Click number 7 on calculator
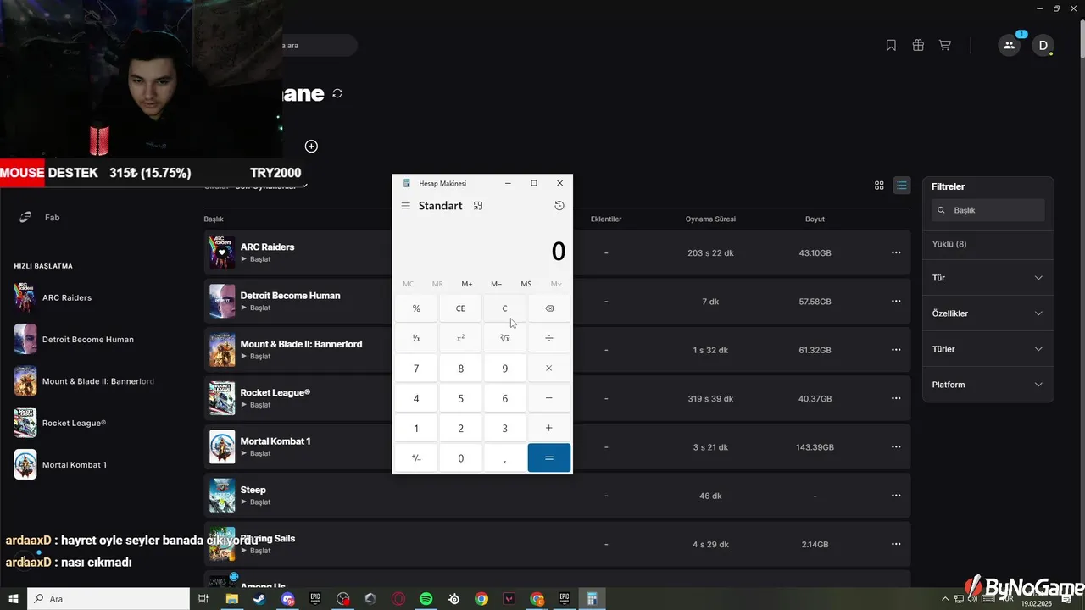This screenshot has height=610, width=1085. click(x=416, y=369)
